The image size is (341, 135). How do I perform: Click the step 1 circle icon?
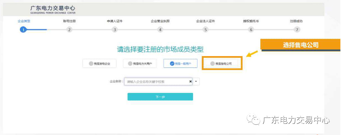pos(23,30)
